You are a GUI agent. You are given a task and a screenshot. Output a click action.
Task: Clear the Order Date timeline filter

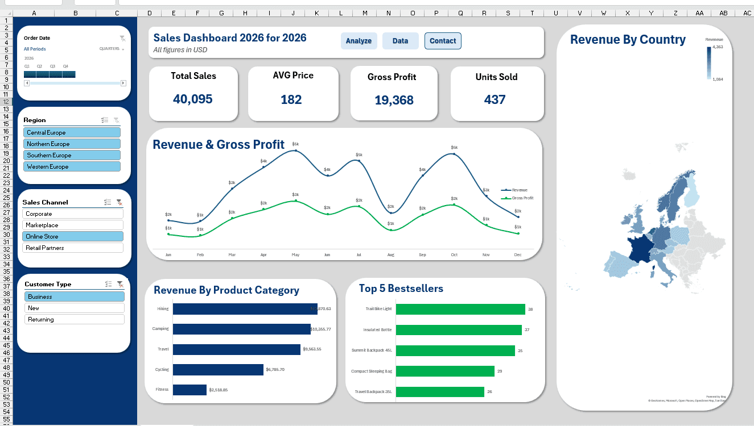[122, 38]
